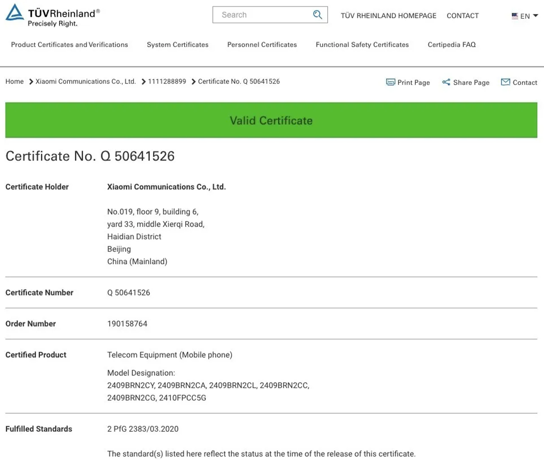Open System Certificates menu
The image size is (544, 475).
click(x=178, y=45)
